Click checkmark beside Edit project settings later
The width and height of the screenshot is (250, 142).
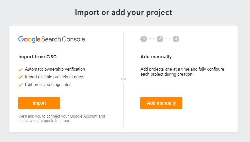coord(21,85)
